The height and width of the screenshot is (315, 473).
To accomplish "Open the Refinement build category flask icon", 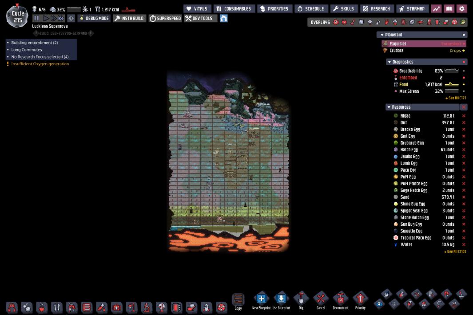I will pos(102,307).
